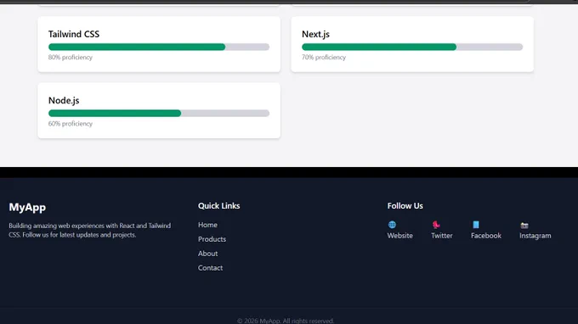Click the Next.js card title

[315, 34]
